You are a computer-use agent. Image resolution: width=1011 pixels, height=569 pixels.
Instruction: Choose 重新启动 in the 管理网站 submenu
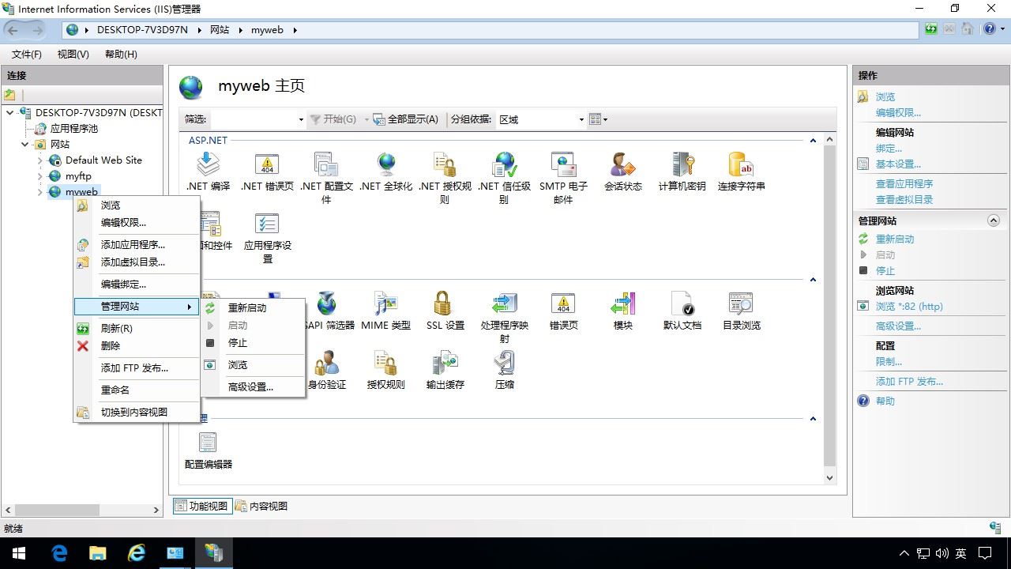[253, 308]
